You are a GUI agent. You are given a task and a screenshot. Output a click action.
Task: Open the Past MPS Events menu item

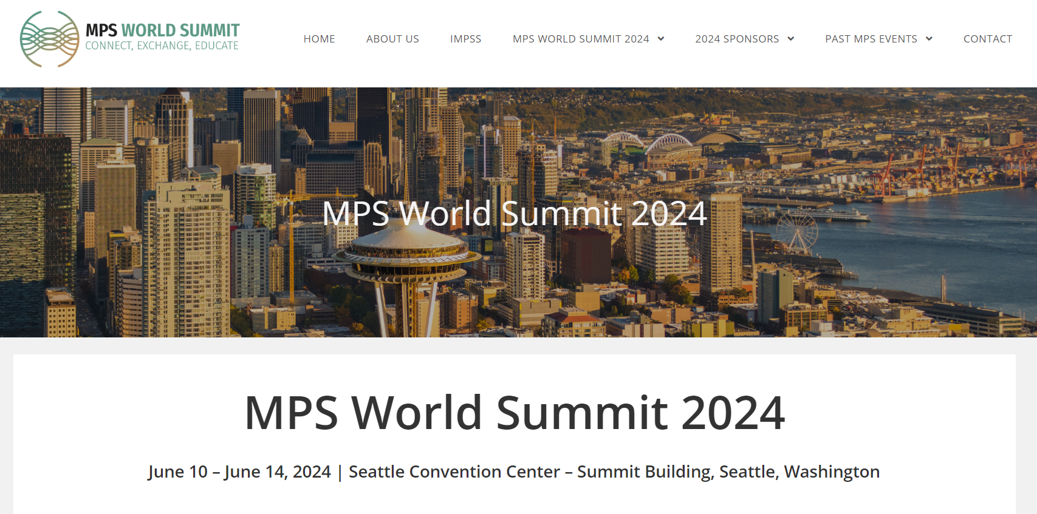(x=871, y=39)
